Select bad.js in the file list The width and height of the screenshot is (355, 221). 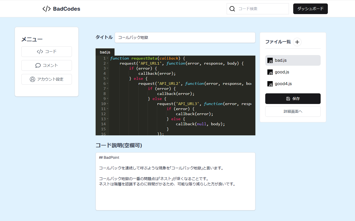coord(293,60)
